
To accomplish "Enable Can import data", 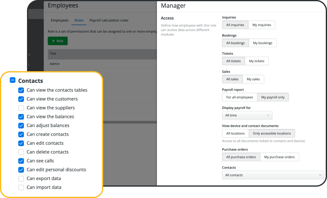I will tap(21, 188).
